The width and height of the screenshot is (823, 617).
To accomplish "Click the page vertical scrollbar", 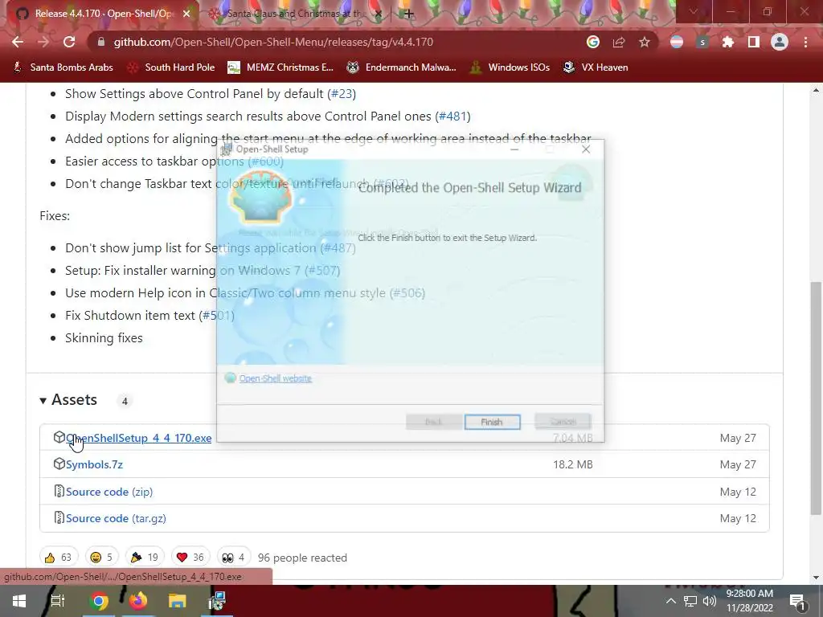I will (x=815, y=398).
